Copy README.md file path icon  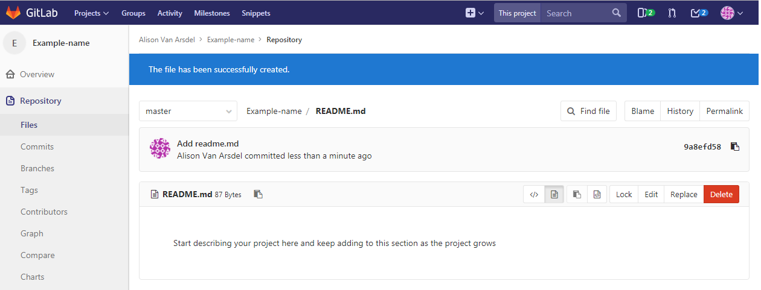tap(258, 194)
